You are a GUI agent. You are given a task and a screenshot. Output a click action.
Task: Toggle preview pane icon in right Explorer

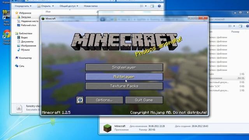[240, 26]
